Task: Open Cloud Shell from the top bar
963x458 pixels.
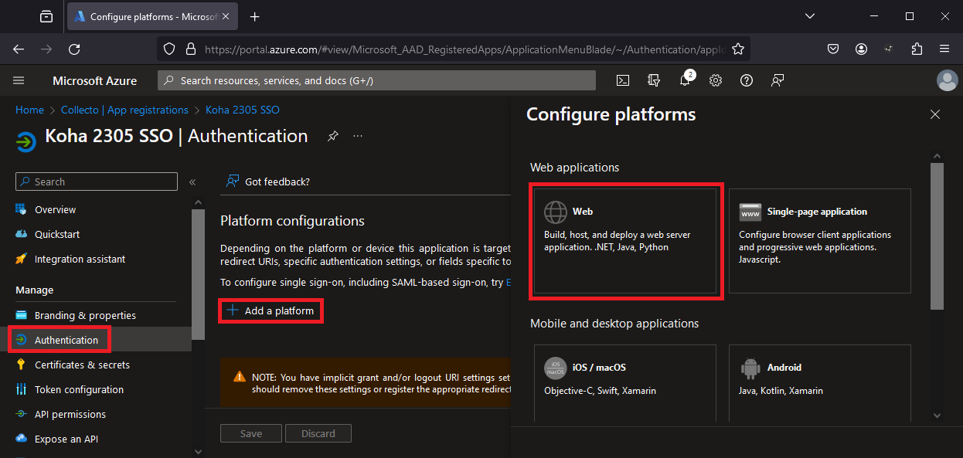Action: click(623, 80)
